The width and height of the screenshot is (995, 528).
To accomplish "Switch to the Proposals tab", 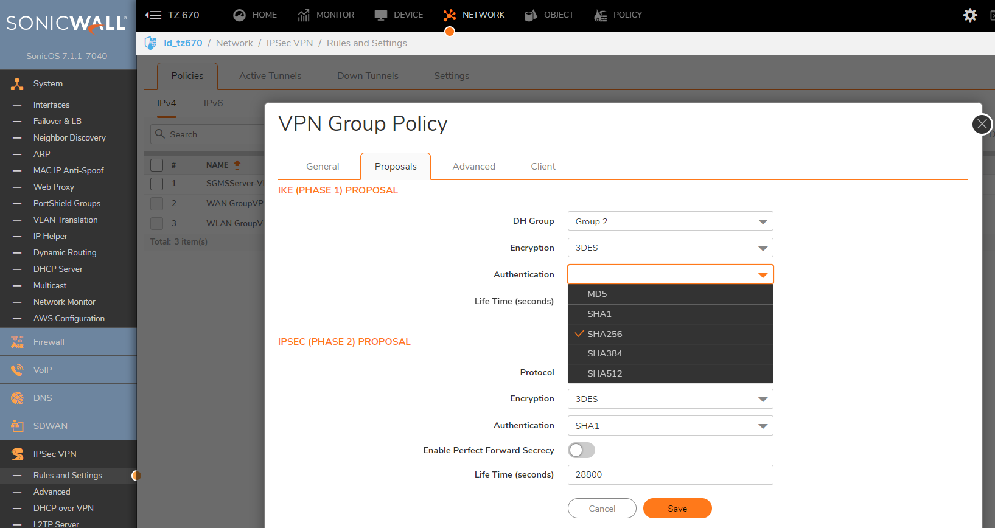I will coord(396,167).
